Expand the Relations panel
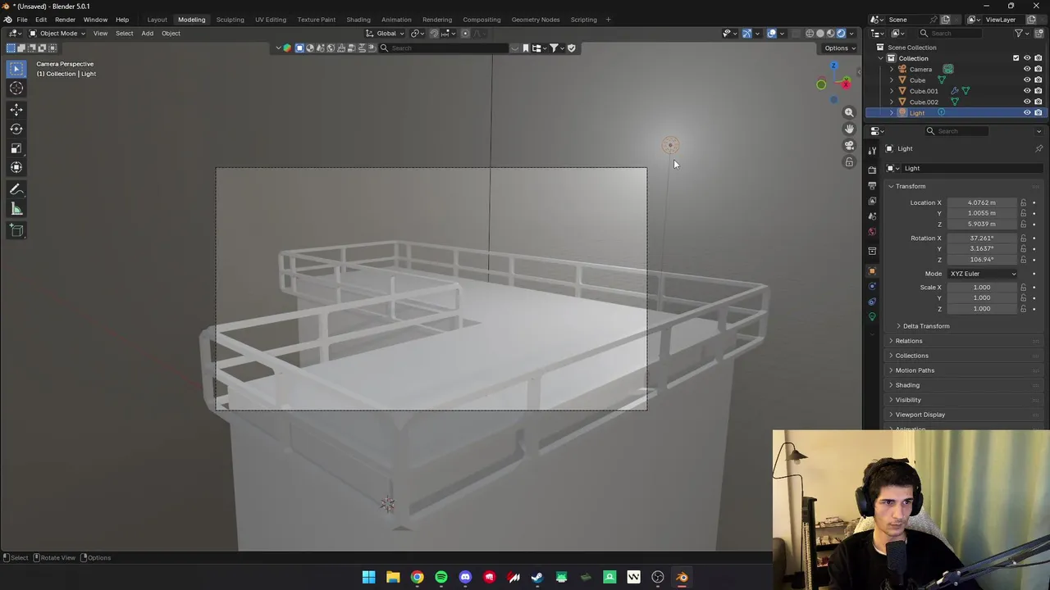The width and height of the screenshot is (1050, 590). (x=908, y=341)
